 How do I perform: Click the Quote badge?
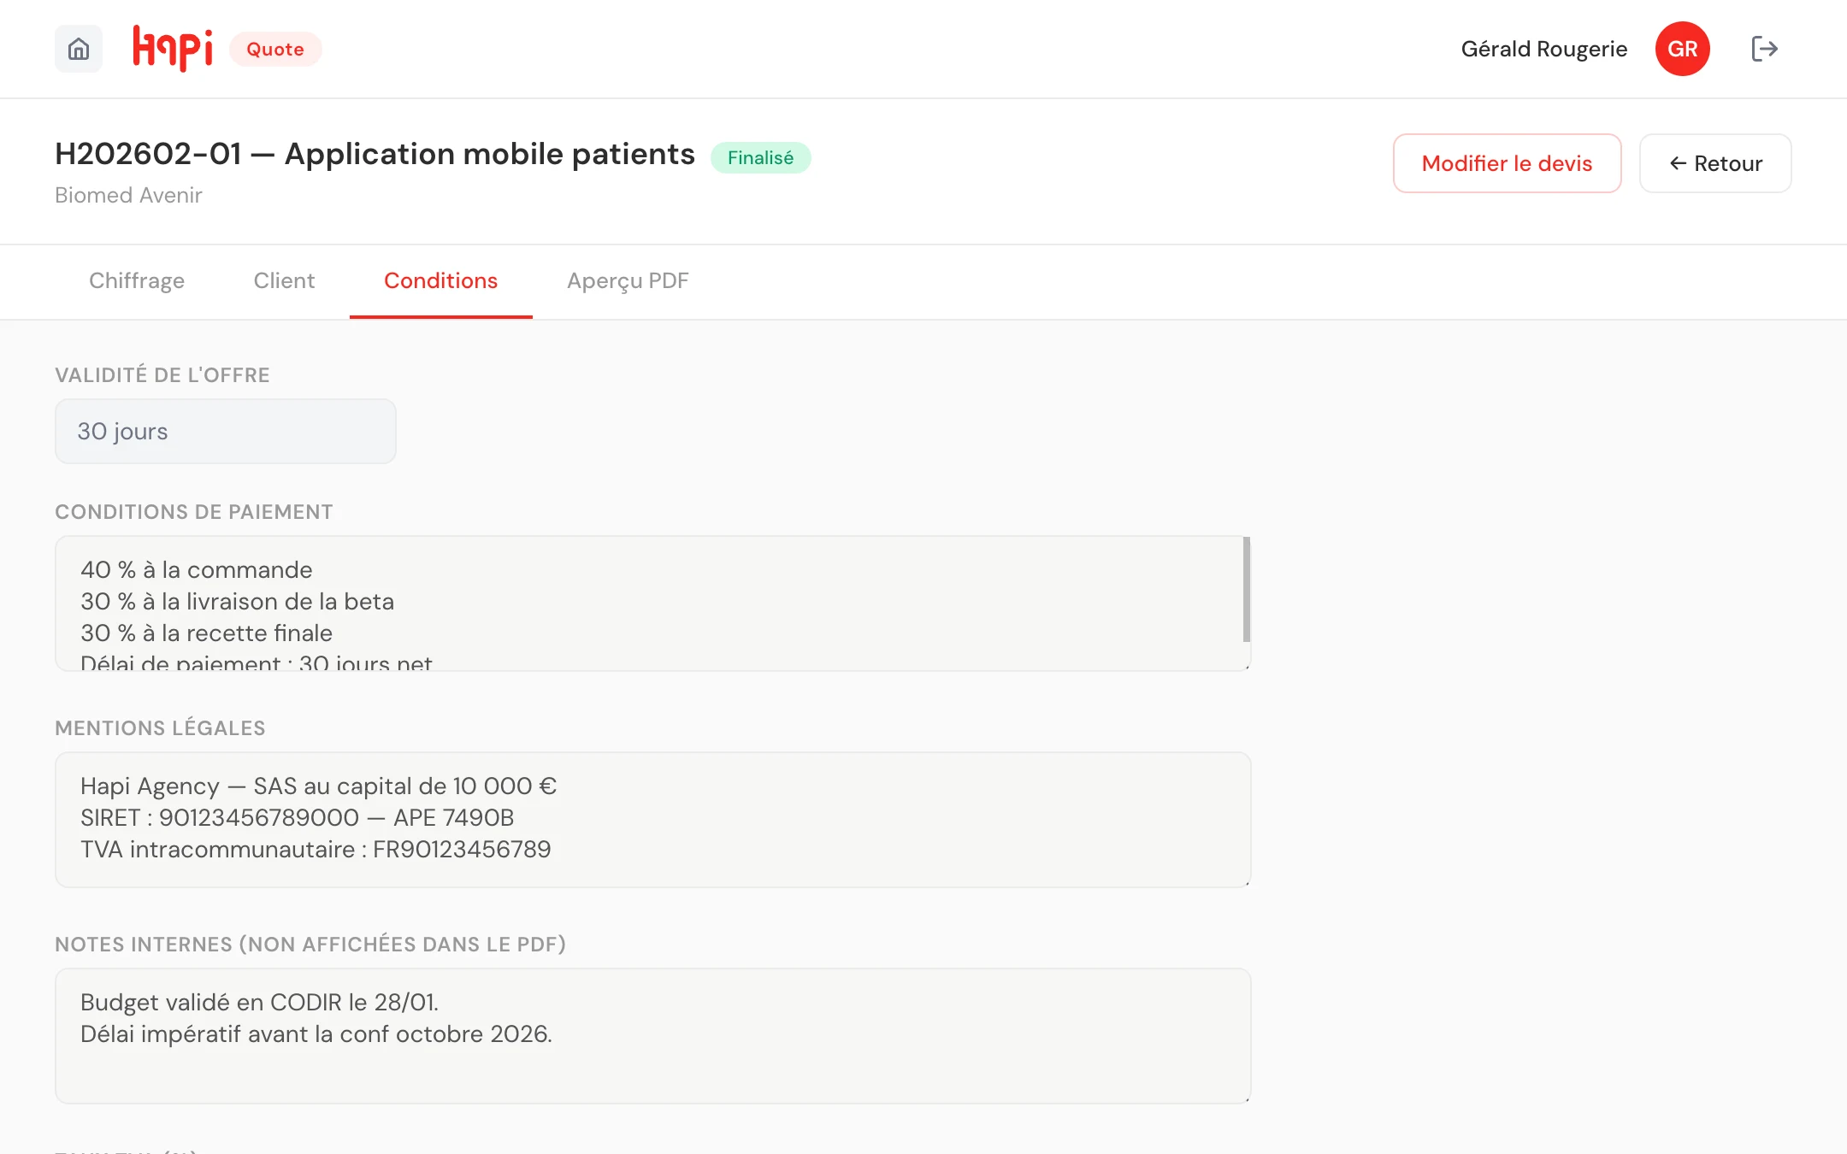pyautogui.click(x=275, y=49)
